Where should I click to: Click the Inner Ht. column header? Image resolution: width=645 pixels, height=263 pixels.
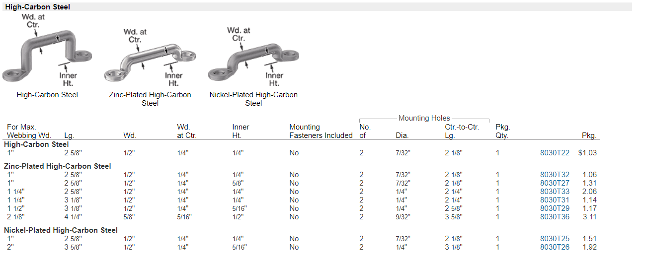pyautogui.click(x=241, y=131)
